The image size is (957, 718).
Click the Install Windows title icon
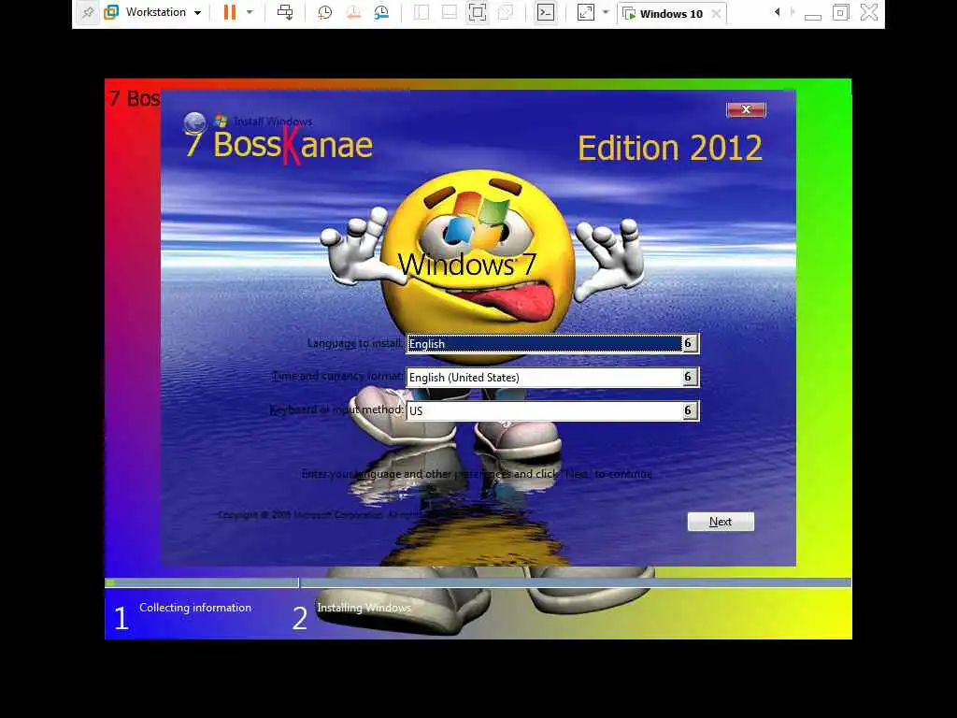221,121
